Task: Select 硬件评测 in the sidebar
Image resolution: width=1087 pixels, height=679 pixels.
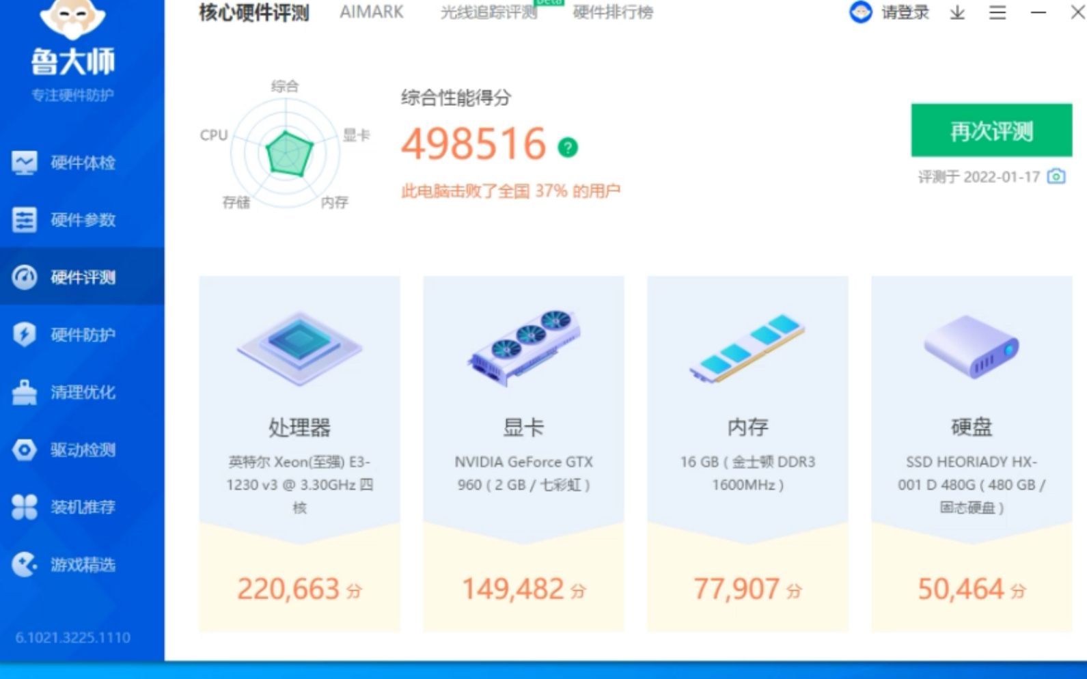Action: 82,277
